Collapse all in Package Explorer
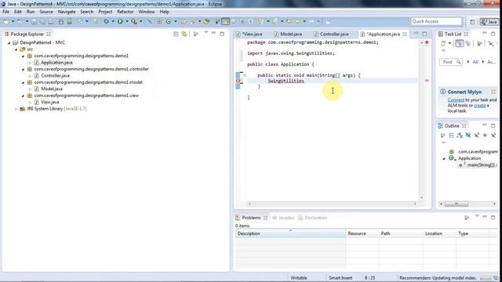This screenshot has width=502, height=282. tap(176, 34)
